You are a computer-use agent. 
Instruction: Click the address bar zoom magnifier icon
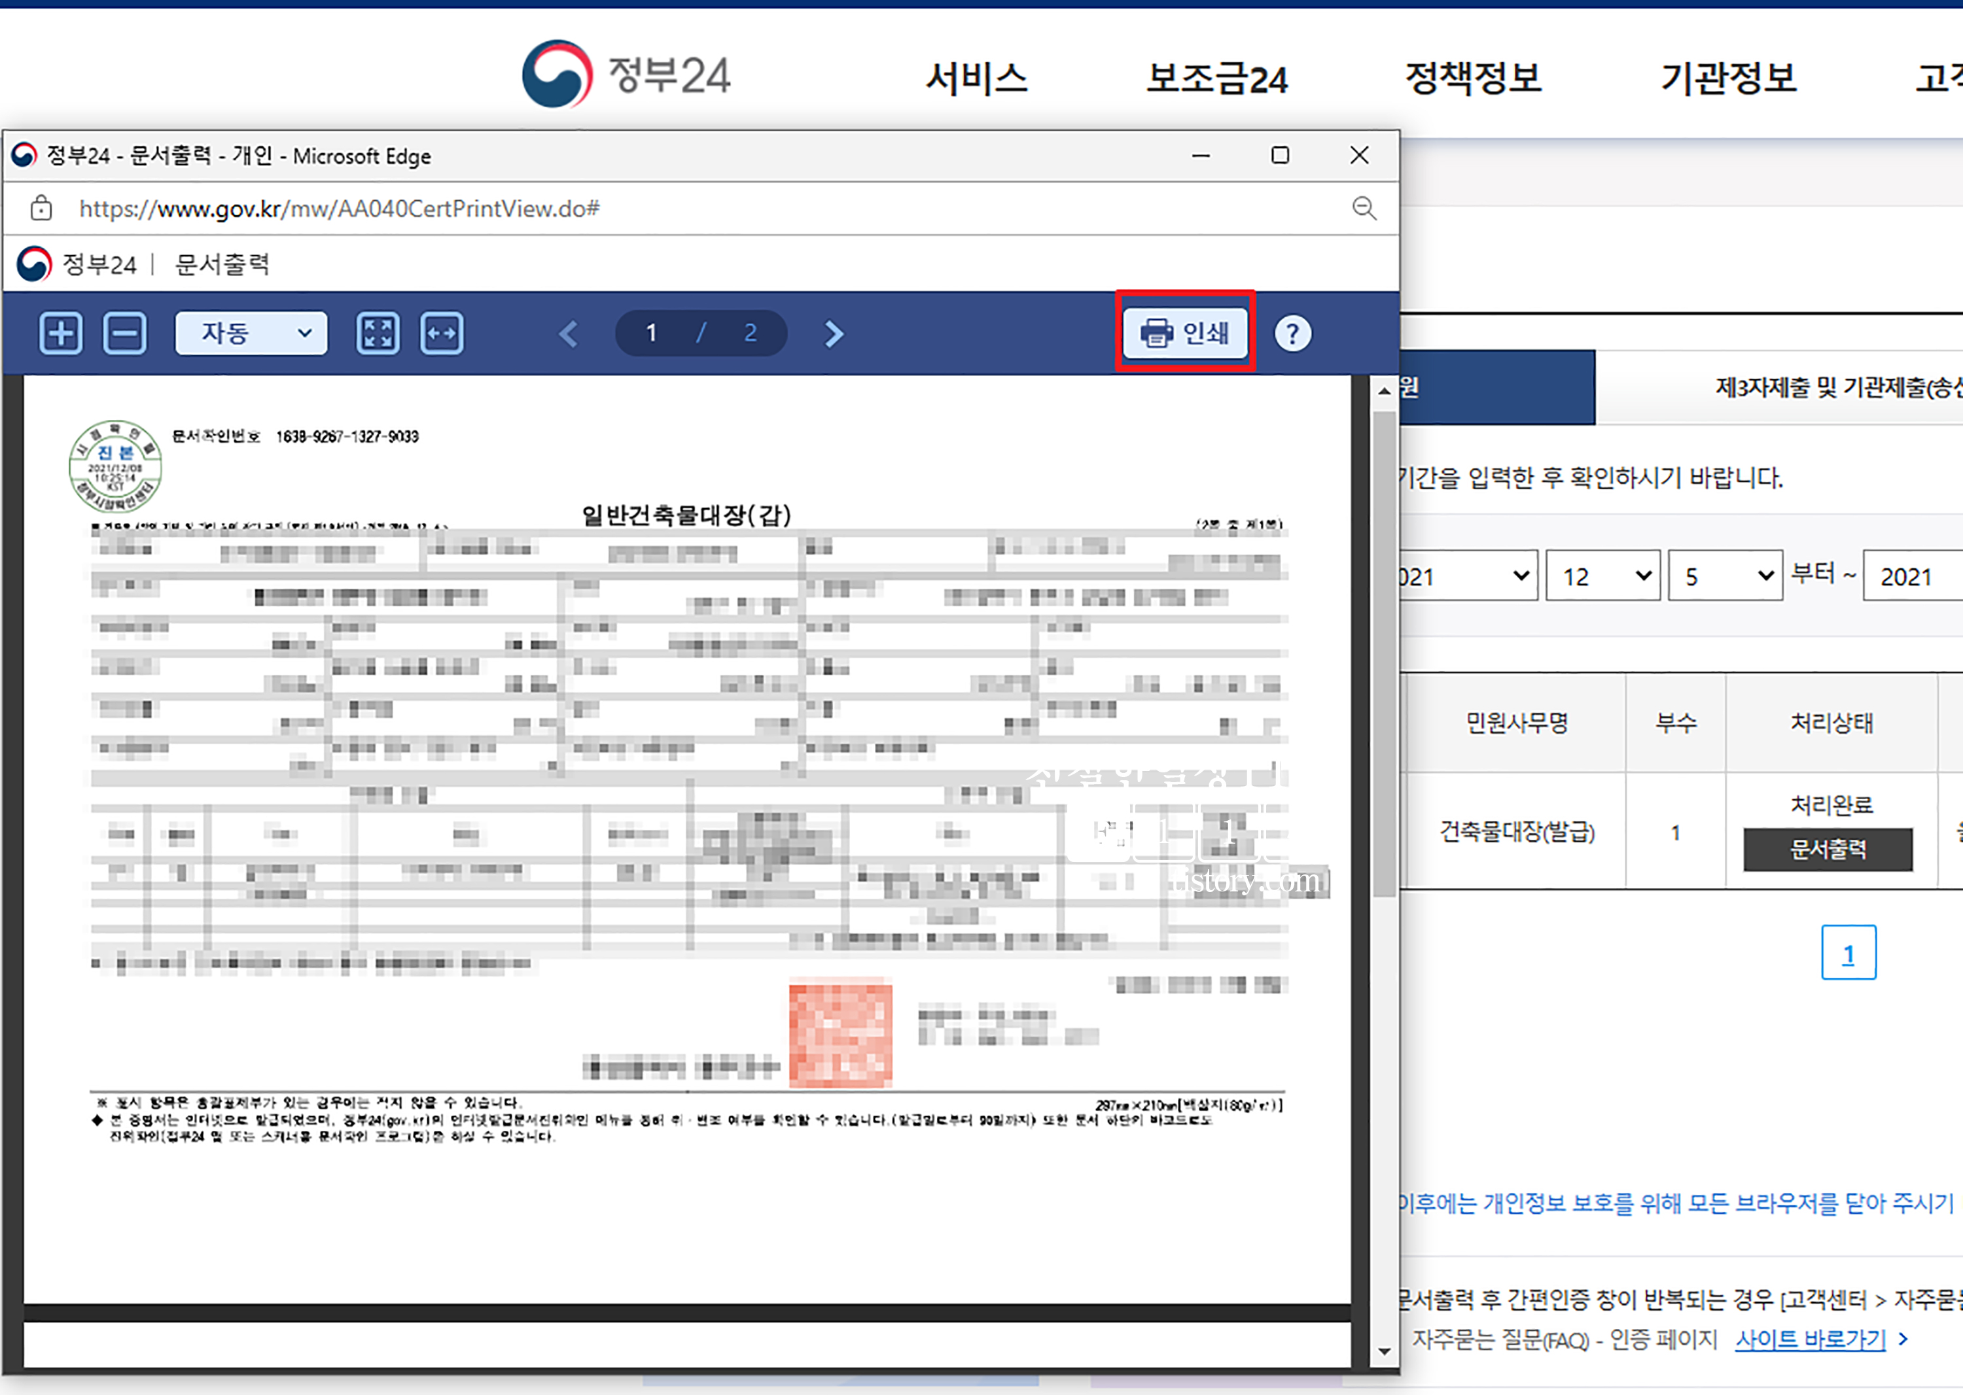coord(1364,208)
